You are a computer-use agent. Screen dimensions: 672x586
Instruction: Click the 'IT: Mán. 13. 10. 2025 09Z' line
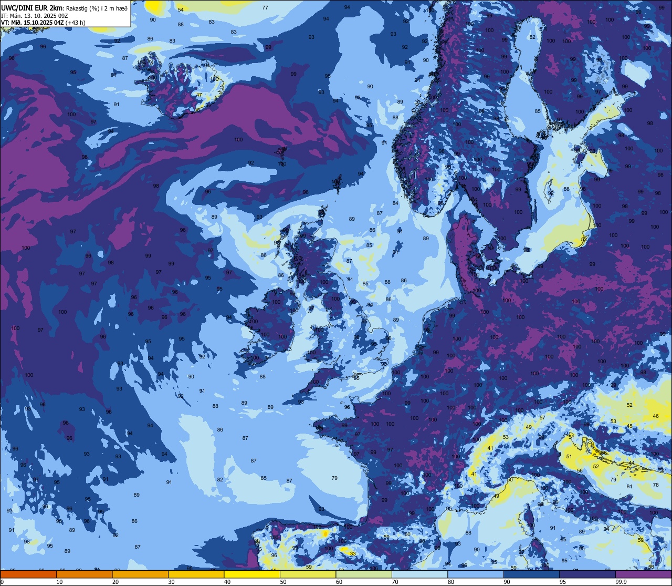pyautogui.click(x=35, y=15)
